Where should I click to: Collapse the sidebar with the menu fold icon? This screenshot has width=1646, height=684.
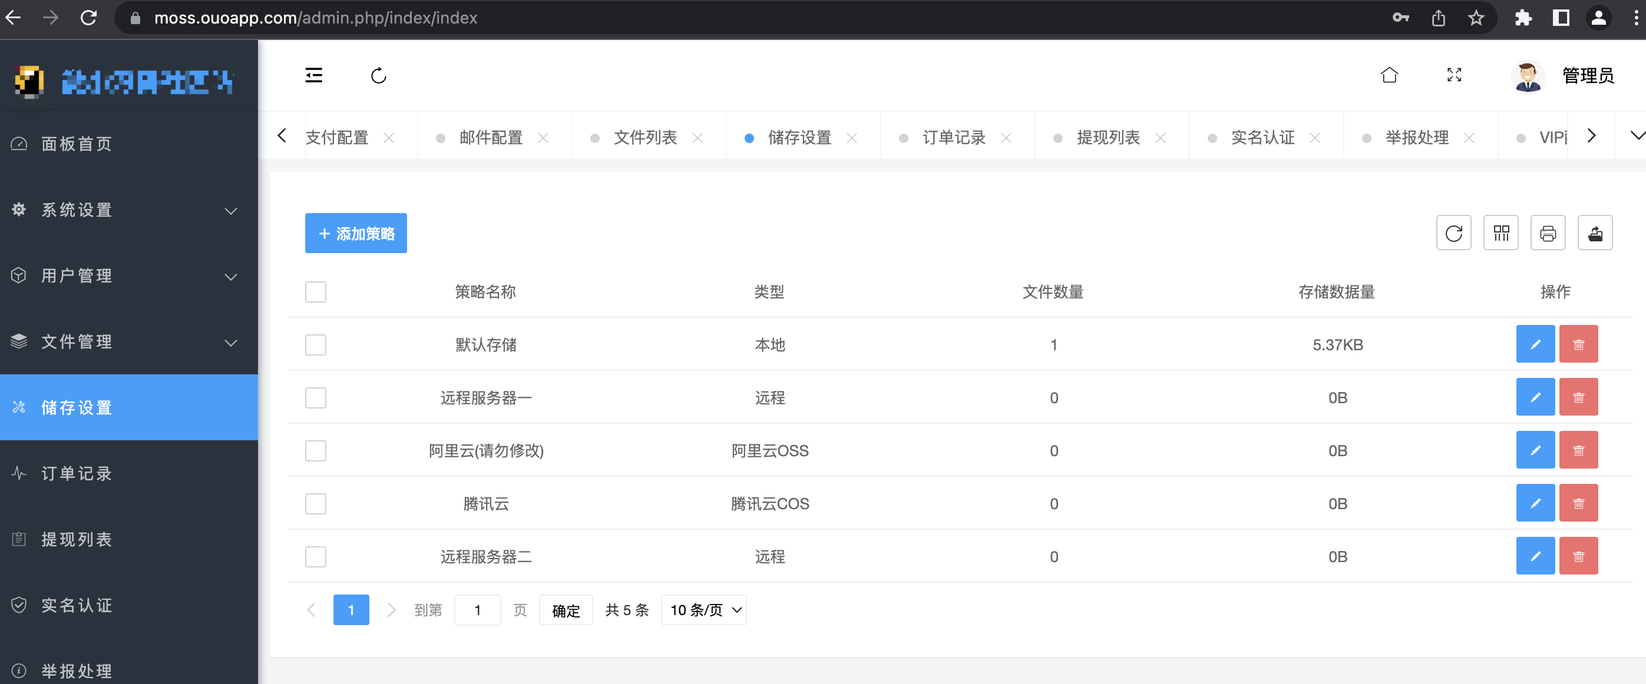coord(314,75)
